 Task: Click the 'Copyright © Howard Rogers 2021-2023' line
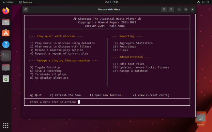107,22
